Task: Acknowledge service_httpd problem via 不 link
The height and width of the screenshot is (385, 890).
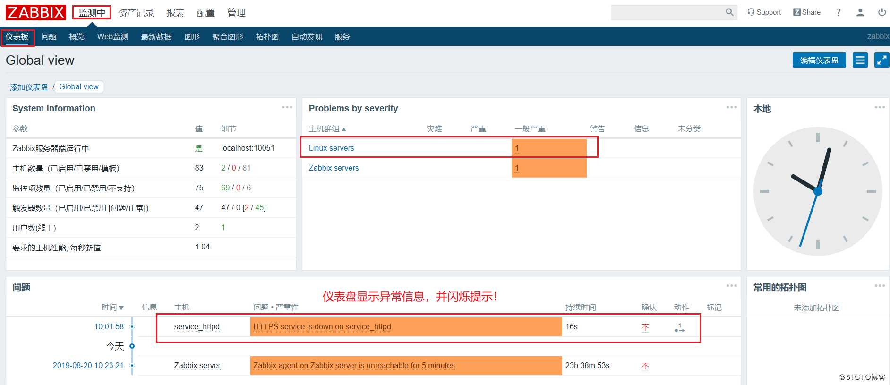Action: click(x=645, y=327)
